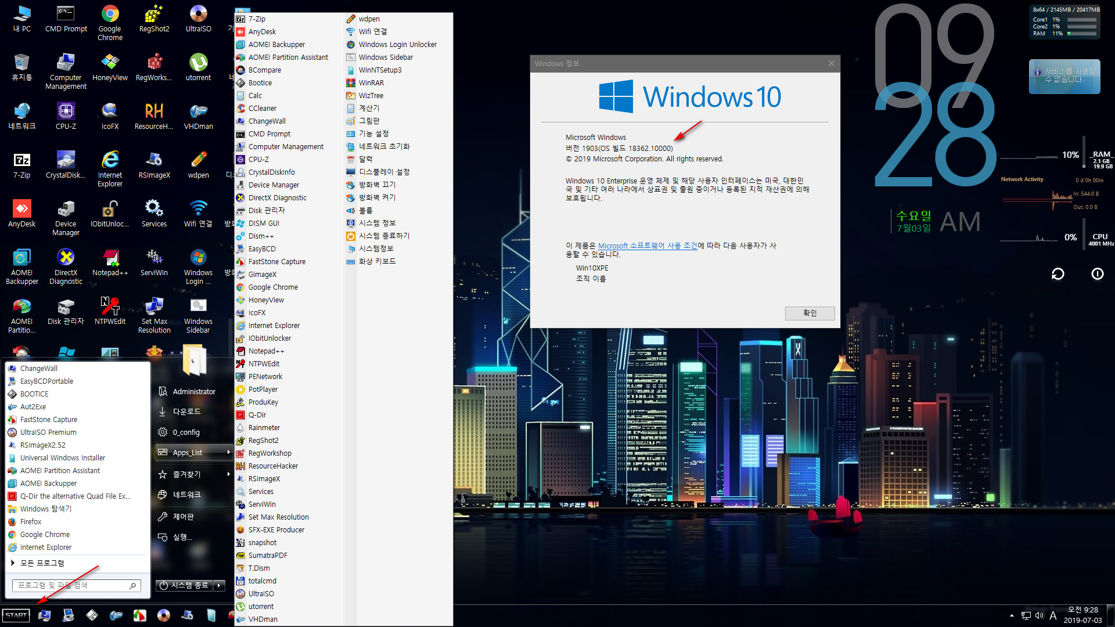Viewport: 1115px width, 627px height.
Task: Click the Rainmeter refresh icon
Action: (1058, 274)
